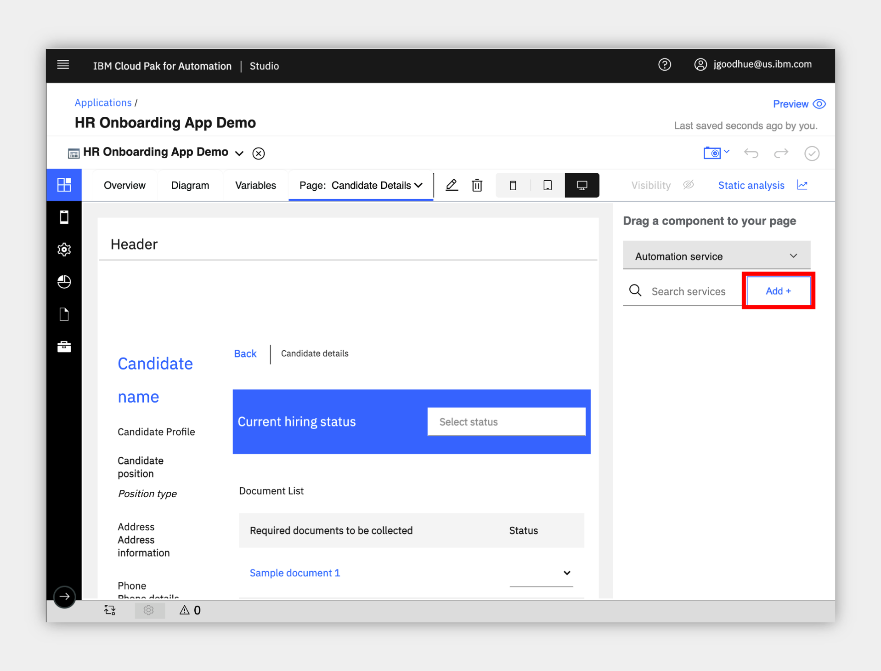Click the search magnifier icon

pos(635,290)
